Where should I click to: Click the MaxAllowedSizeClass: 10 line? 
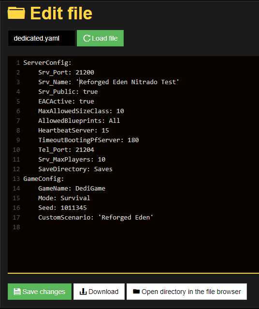(81, 111)
